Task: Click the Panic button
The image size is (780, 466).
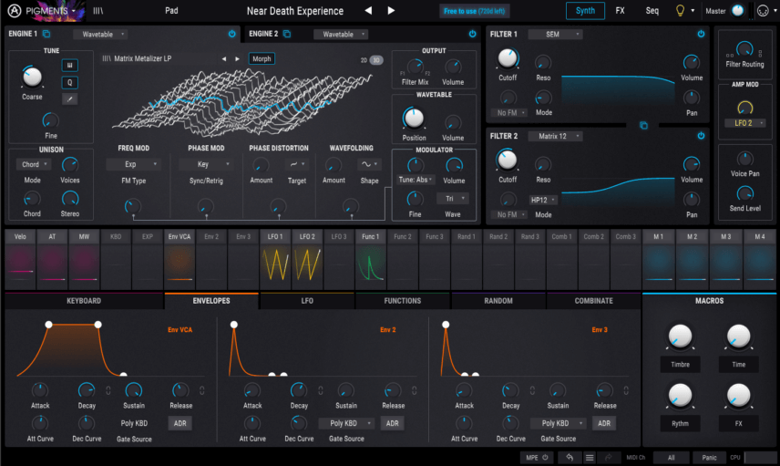Action: click(x=709, y=458)
